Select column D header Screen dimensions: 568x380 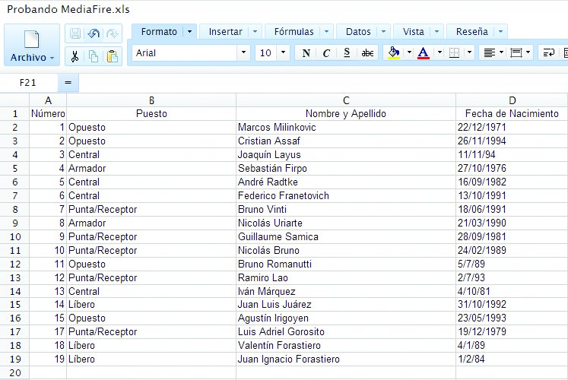click(512, 100)
